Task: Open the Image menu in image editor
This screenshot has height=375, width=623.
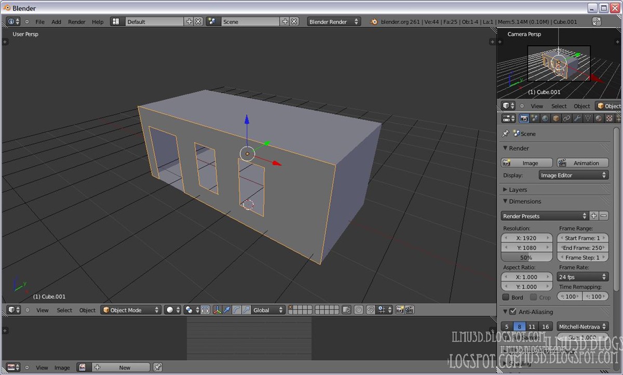Action: coord(62,368)
